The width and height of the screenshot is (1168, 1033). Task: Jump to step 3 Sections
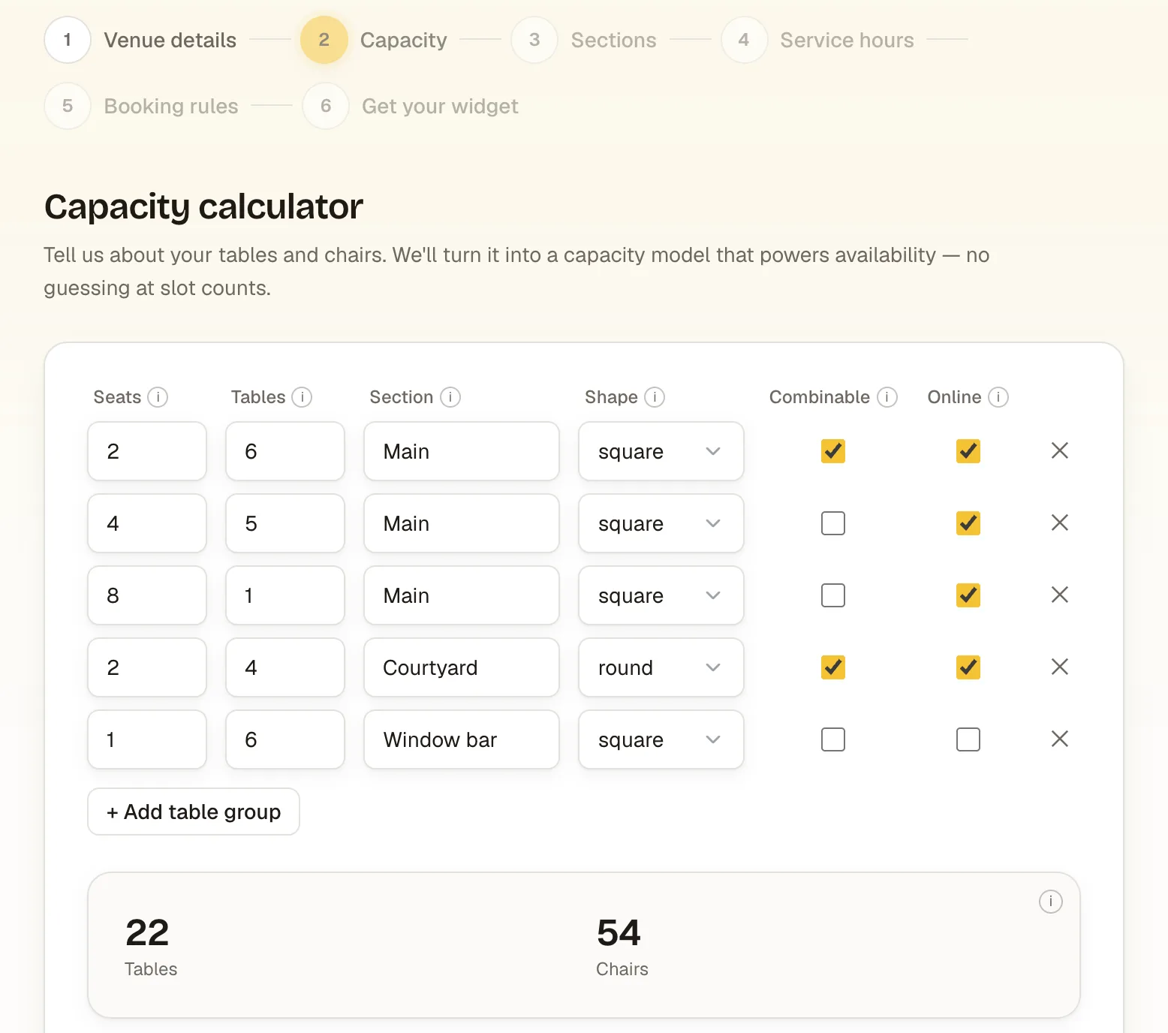pyautogui.click(x=584, y=40)
